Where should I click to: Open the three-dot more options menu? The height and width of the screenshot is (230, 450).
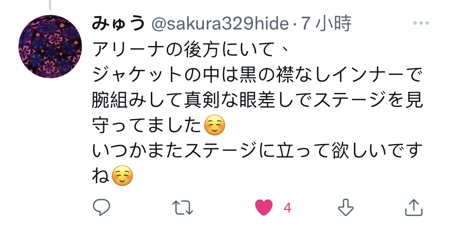[421, 23]
